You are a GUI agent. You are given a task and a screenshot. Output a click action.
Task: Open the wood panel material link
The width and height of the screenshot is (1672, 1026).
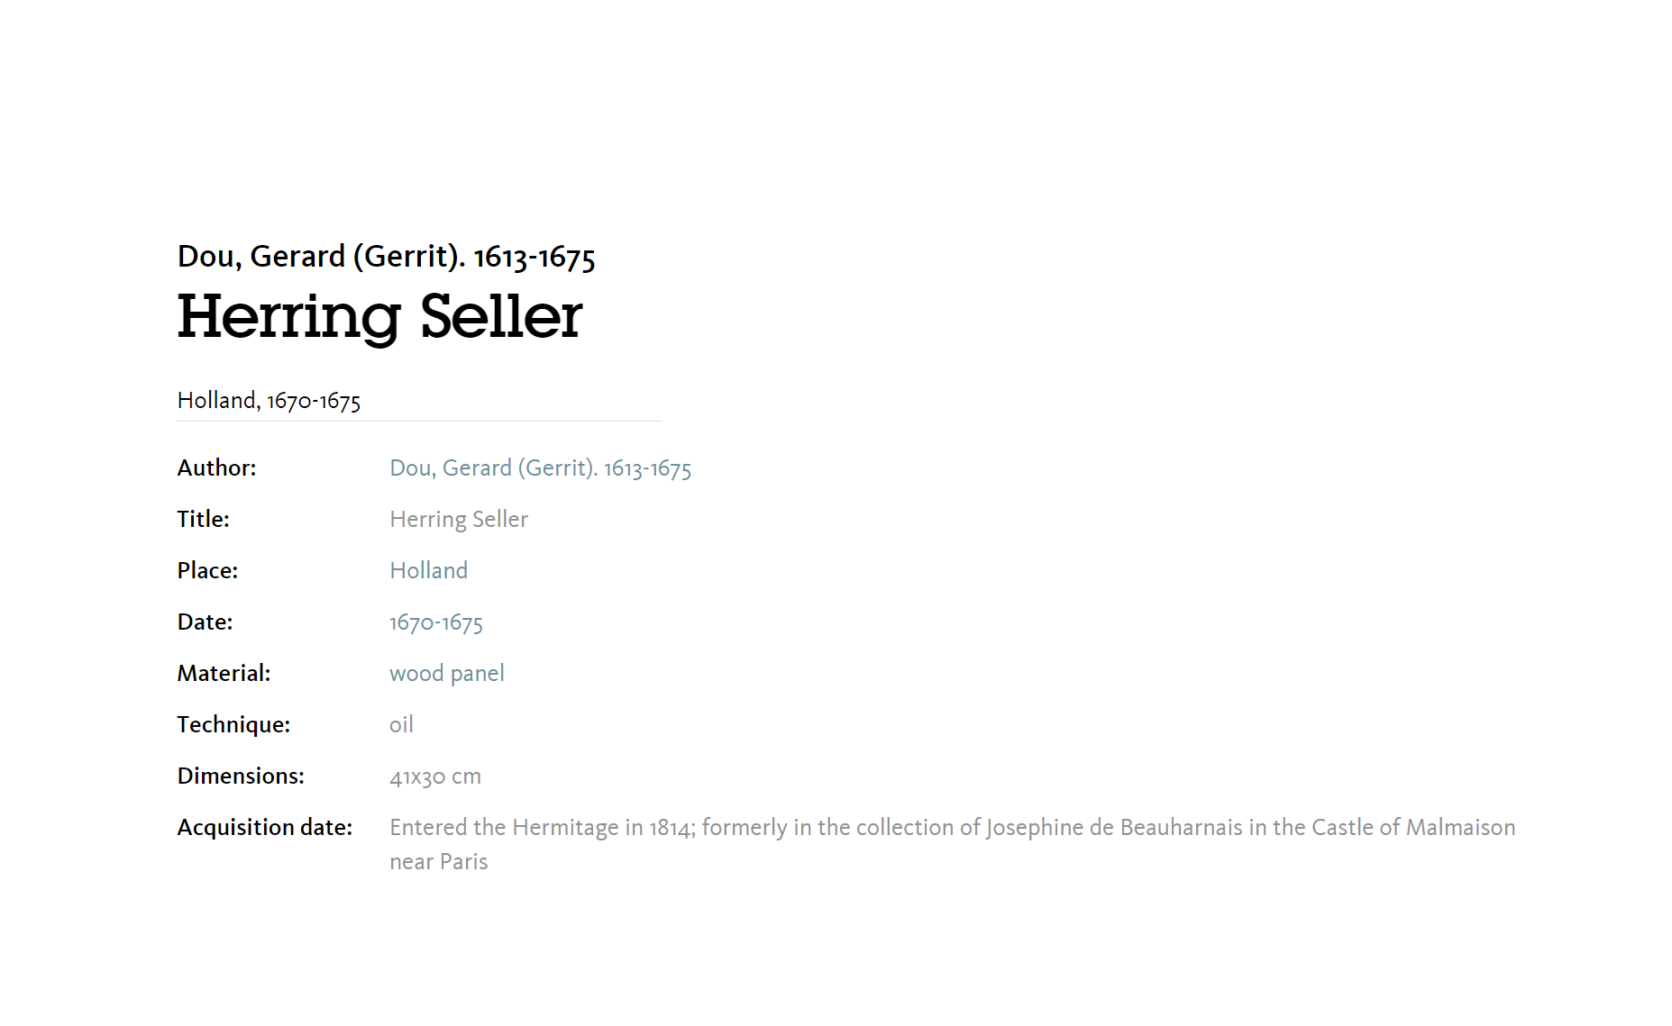pyautogui.click(x=446, y=674)
